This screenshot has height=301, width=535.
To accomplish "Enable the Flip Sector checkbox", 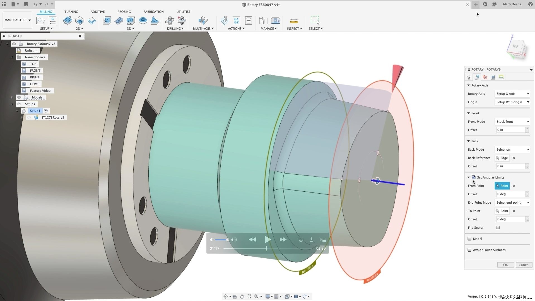I will point(498,227).
